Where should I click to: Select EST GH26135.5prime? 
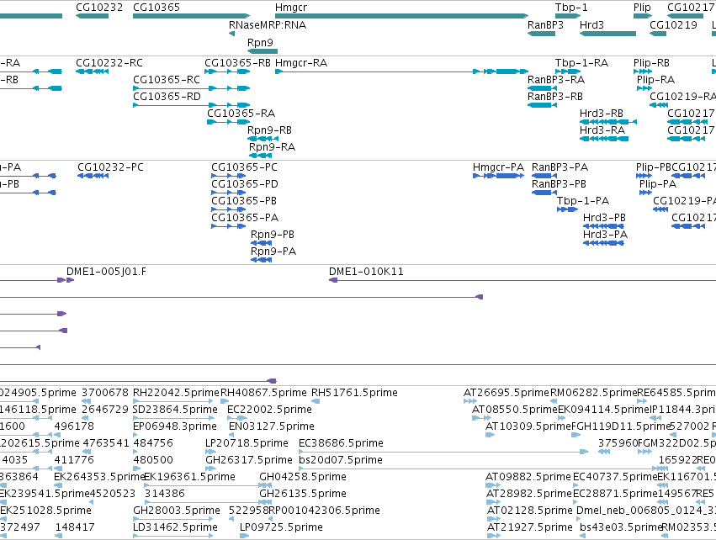(x=303, y=494)
